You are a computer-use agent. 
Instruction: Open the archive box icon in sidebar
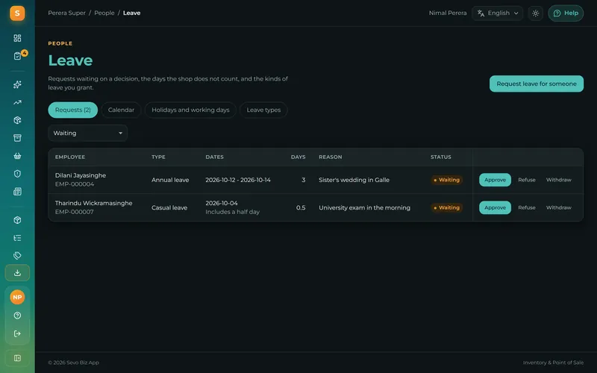[x=17, y=138]
